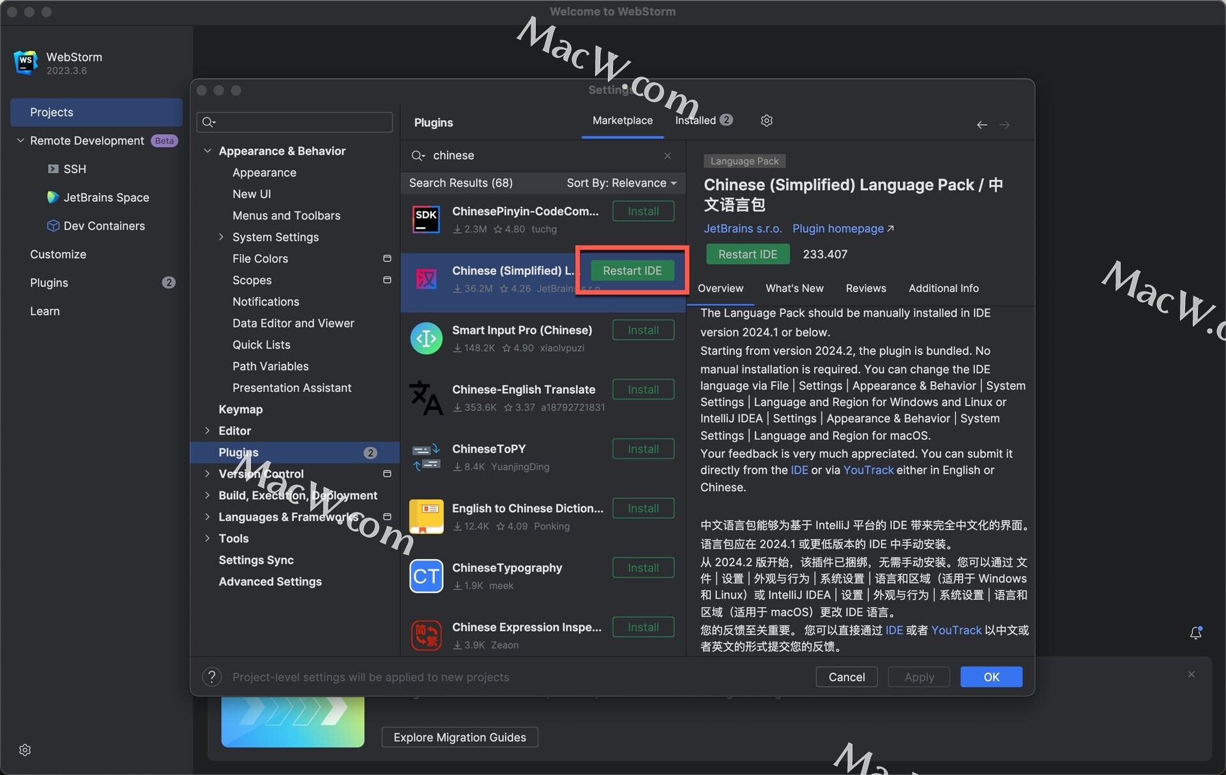Select ChineseTypography CT plugin icon

[426, 576]
